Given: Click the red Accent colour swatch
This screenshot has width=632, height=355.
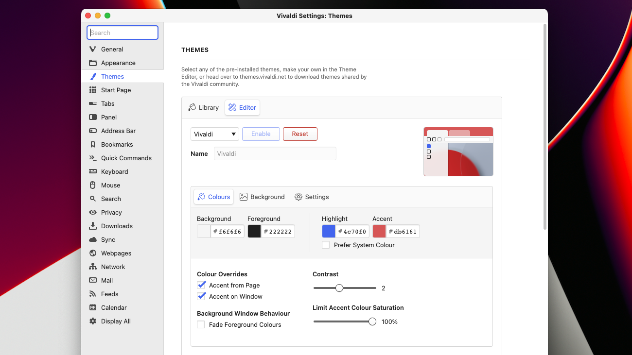Looking at the screenshot, I should coord(379,231).
